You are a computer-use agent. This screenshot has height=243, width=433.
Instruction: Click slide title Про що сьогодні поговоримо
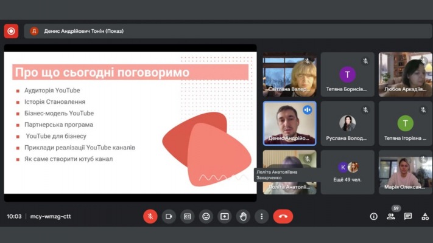[x=102, y=72]
